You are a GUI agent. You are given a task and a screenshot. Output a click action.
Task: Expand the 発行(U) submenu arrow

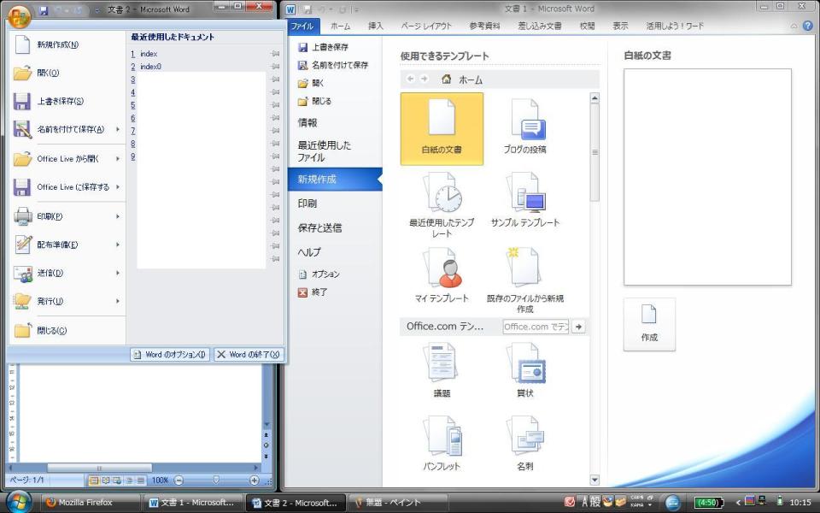click(118, 301)
